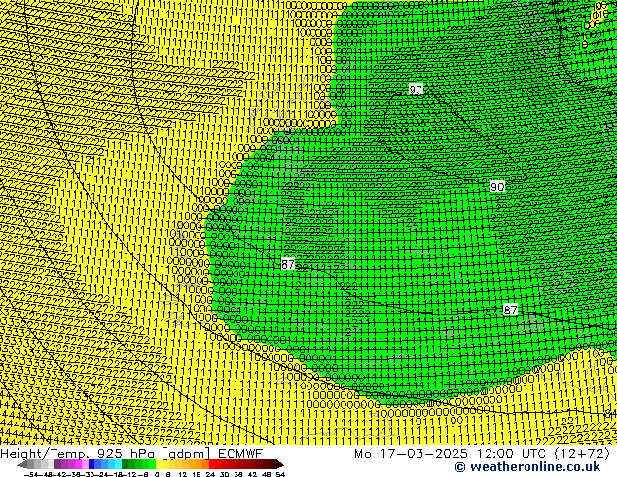Click the -54 label on the scale

[31, 475]
